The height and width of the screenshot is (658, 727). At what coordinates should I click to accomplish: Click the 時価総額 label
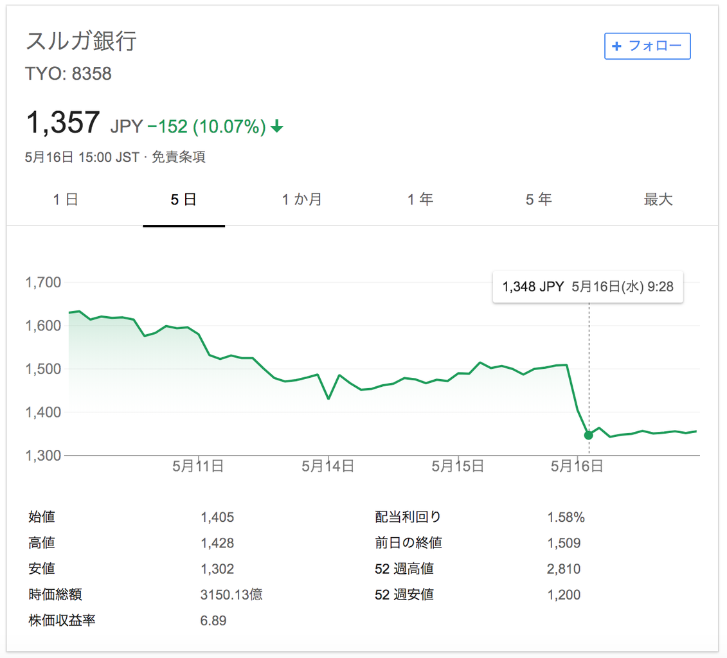(55, 594)
